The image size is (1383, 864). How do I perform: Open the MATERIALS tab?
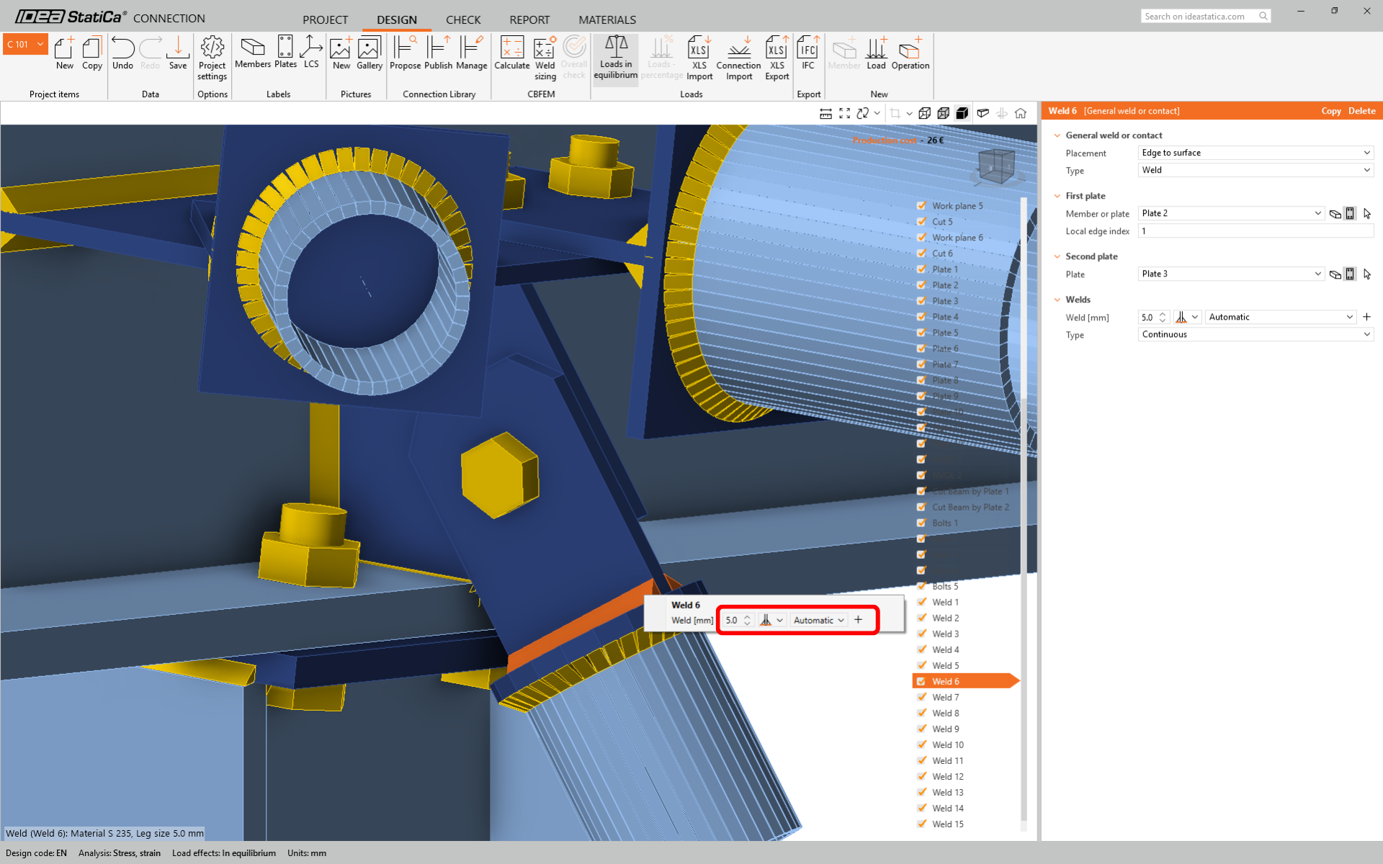607,19
